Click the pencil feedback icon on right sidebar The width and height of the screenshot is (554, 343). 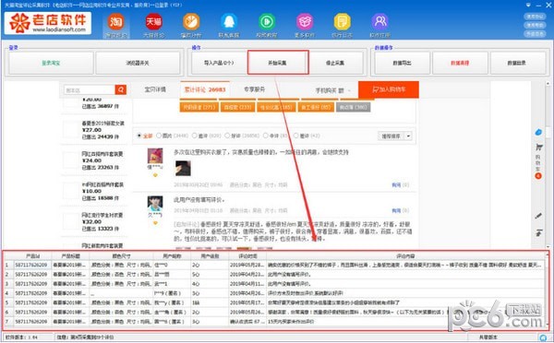point(538,216)
